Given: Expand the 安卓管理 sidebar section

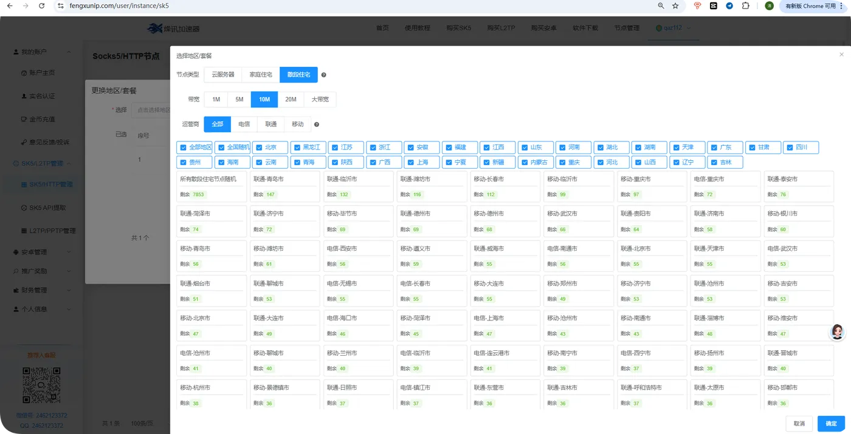Looking at the screenshot, I should (43, 252).
